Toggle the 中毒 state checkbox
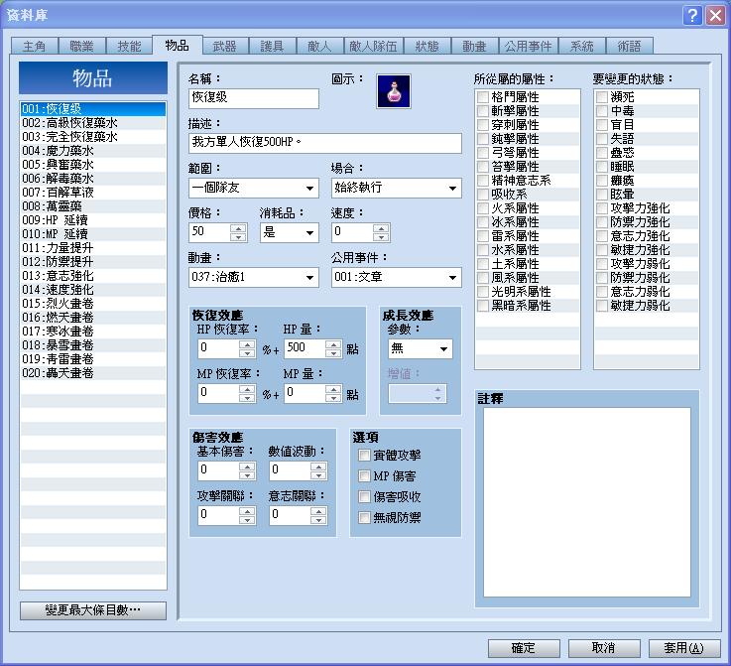The width and height of the screenshot is (731, 666). pyautogui.click(x=602, y=111)
